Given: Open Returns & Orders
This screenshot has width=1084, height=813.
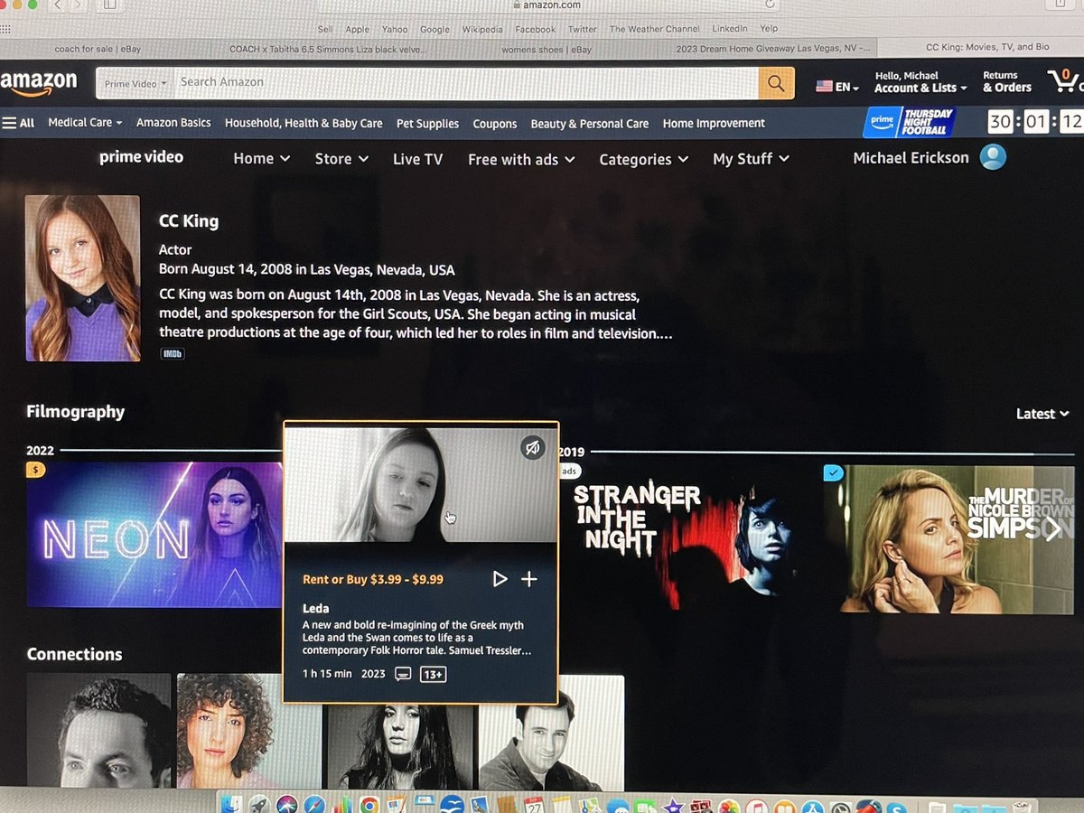Looking at the screenshot, I should (x=1006, y=82).
